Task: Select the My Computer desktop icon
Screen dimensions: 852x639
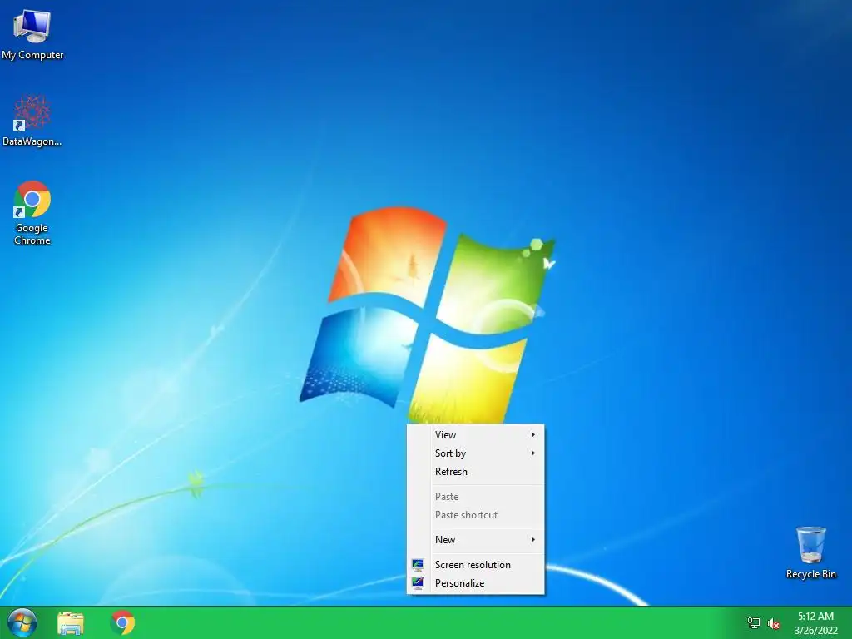Action: [x=32, y=35]
